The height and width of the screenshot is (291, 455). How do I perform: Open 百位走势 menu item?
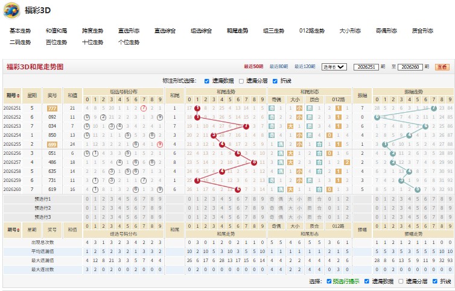56,42
